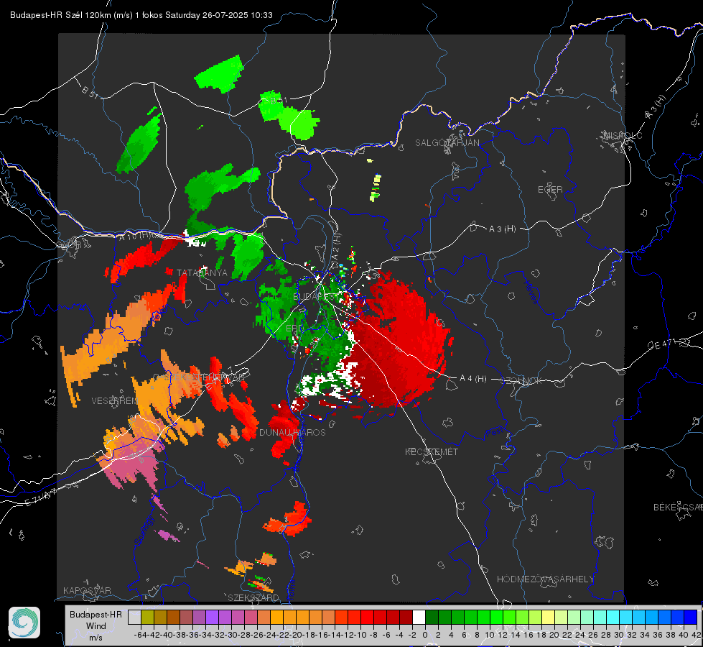Click the SZÉKESFEHÉRVÁR city label

(x=205, y=377)
